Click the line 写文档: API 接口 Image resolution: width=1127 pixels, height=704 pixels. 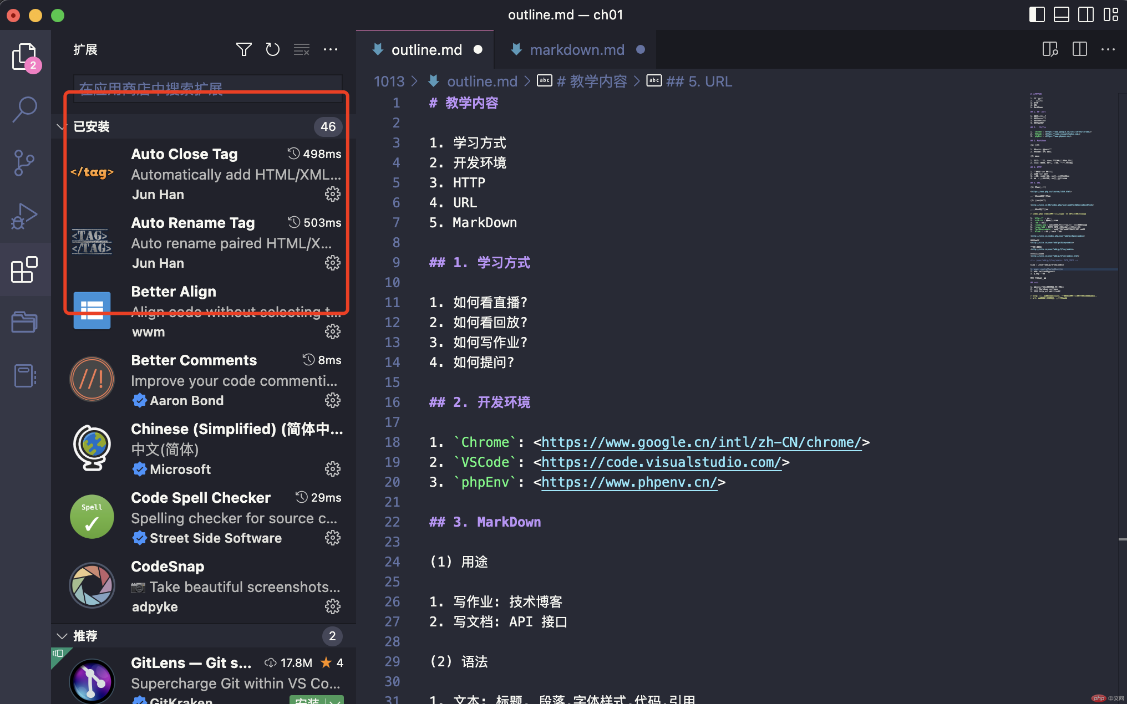pos(498,621)
